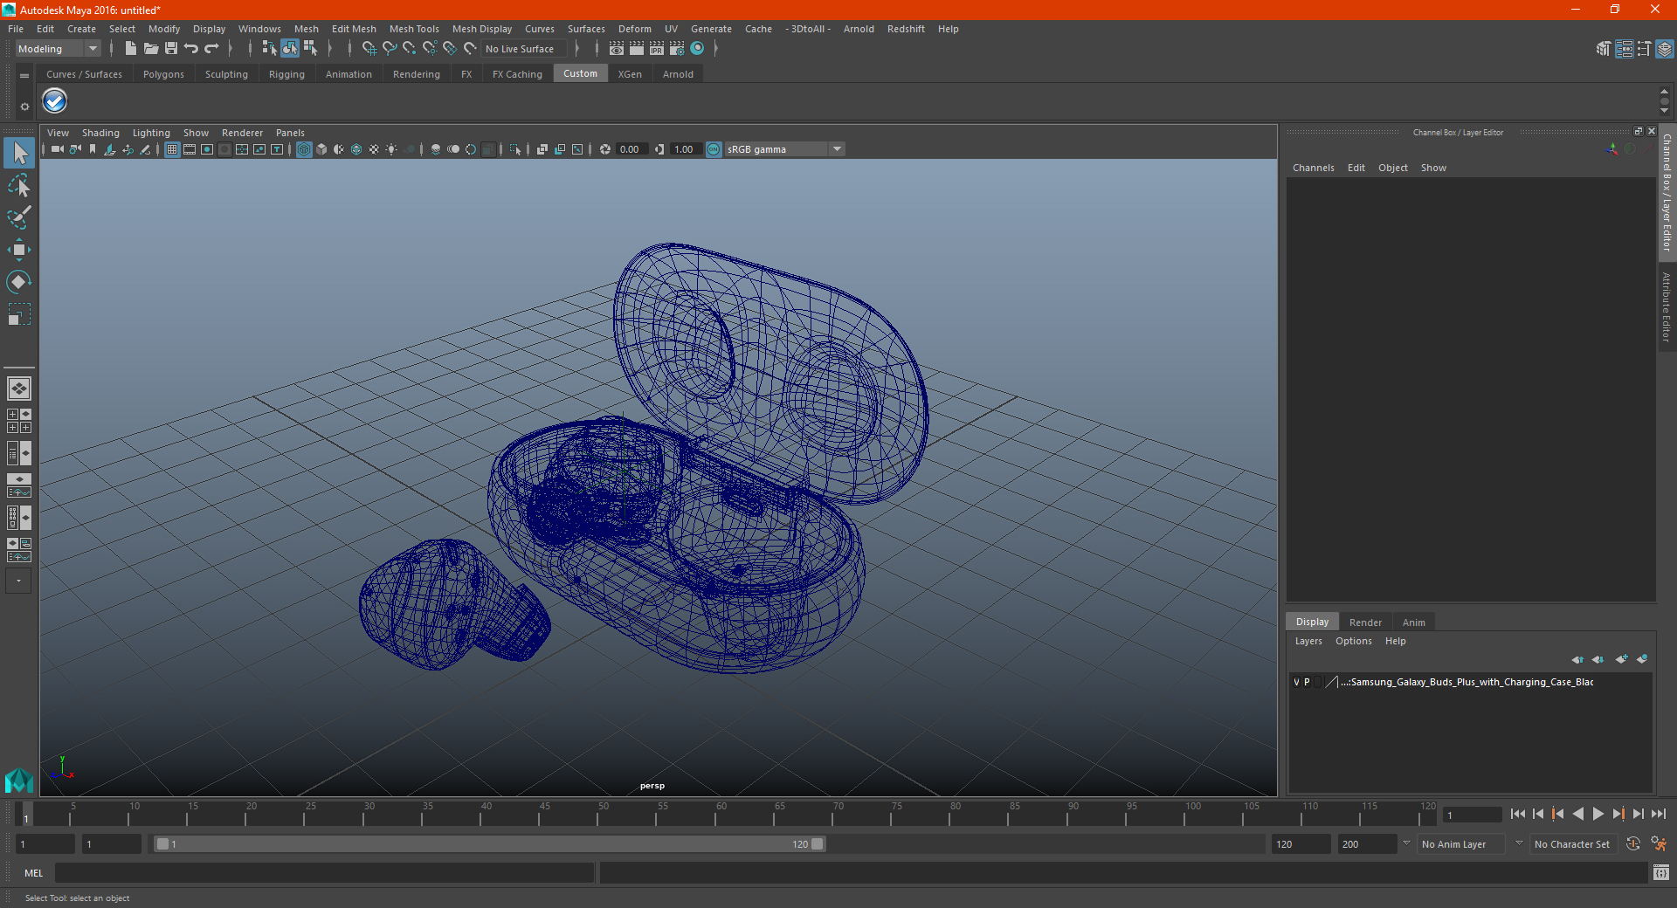Create new empty display layer icon
Screen dimensions: 1677x908
1621,659
